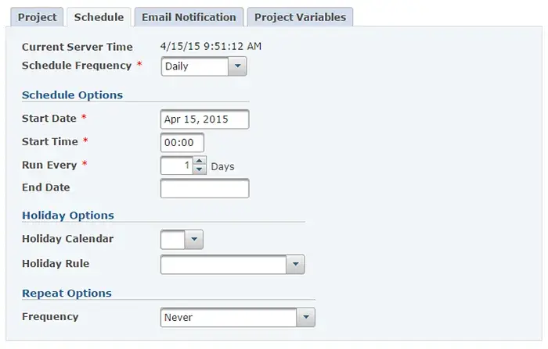The image size is (548, 349).
Task: Increase the Run Every days value
Action: (x=200, y=162)
